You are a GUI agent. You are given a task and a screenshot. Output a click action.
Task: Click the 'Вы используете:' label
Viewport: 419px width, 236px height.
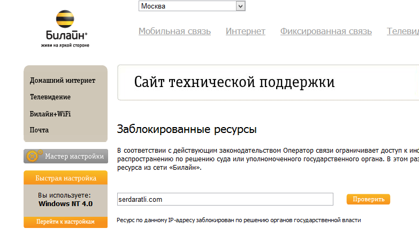[64, 195]
